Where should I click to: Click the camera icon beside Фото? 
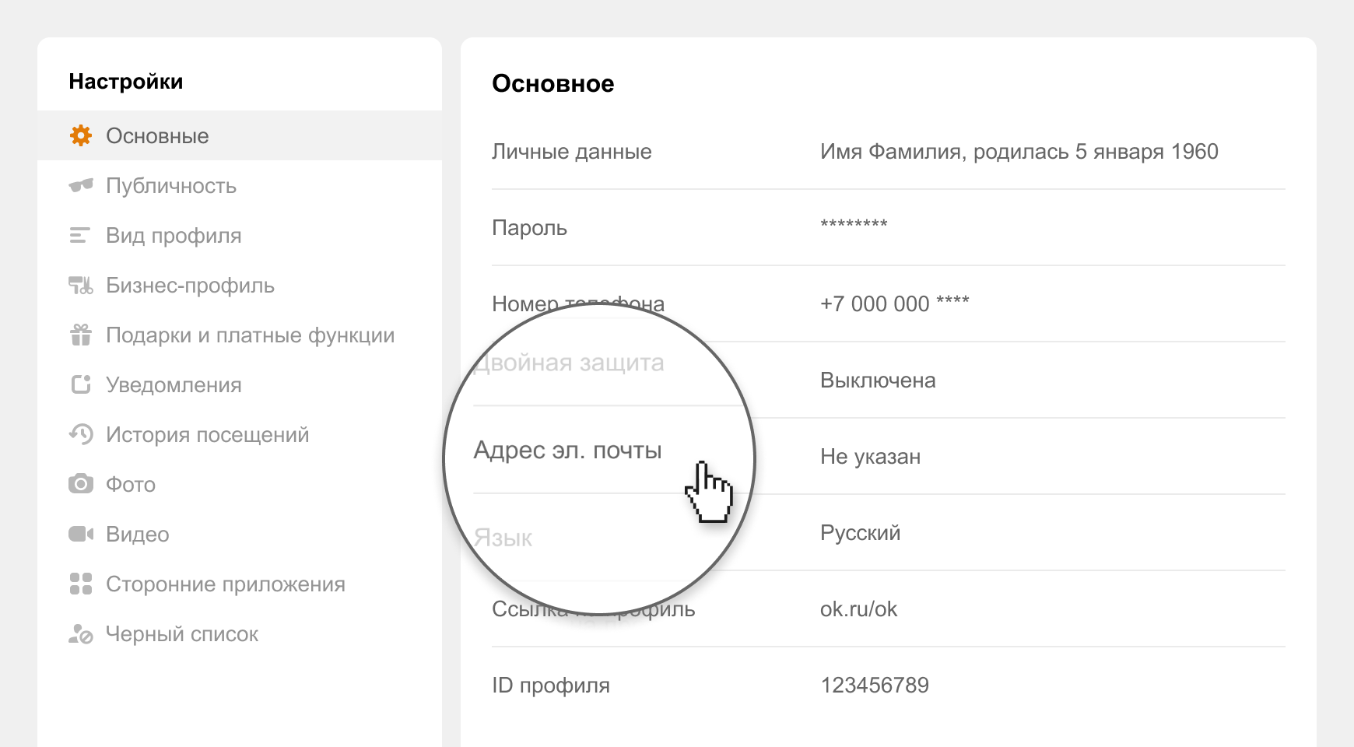point(81,484)
